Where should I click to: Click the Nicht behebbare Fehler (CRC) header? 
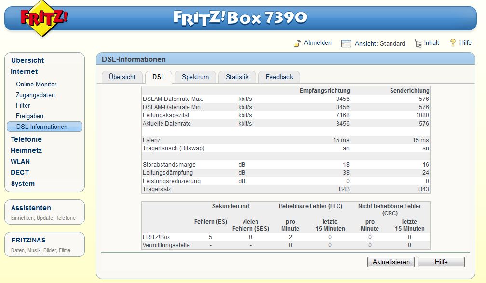(x=390, y=210)
